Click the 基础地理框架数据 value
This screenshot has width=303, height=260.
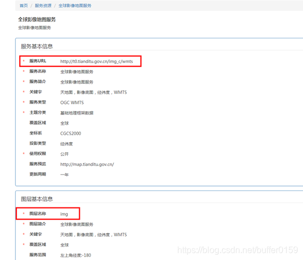point(77,113)
